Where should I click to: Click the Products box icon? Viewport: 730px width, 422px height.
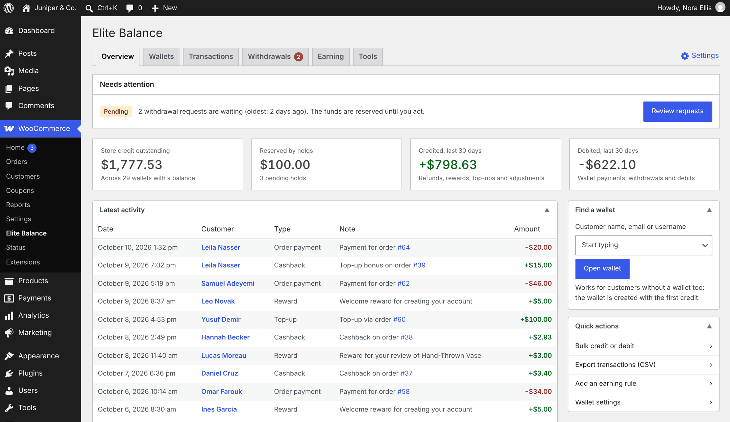pyautogui.click(x=9, y=281)
